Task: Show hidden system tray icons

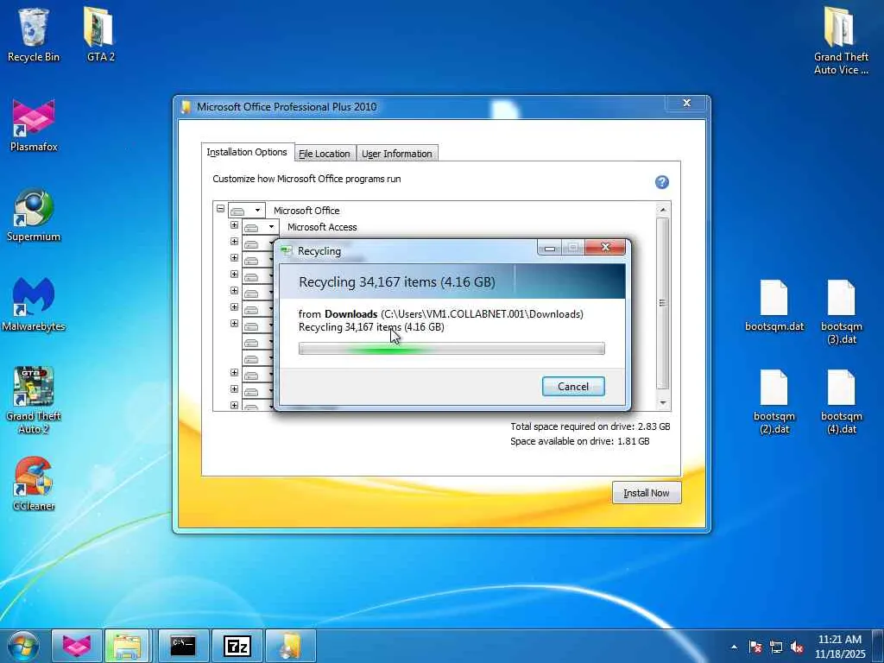Action: coord(734,647)
